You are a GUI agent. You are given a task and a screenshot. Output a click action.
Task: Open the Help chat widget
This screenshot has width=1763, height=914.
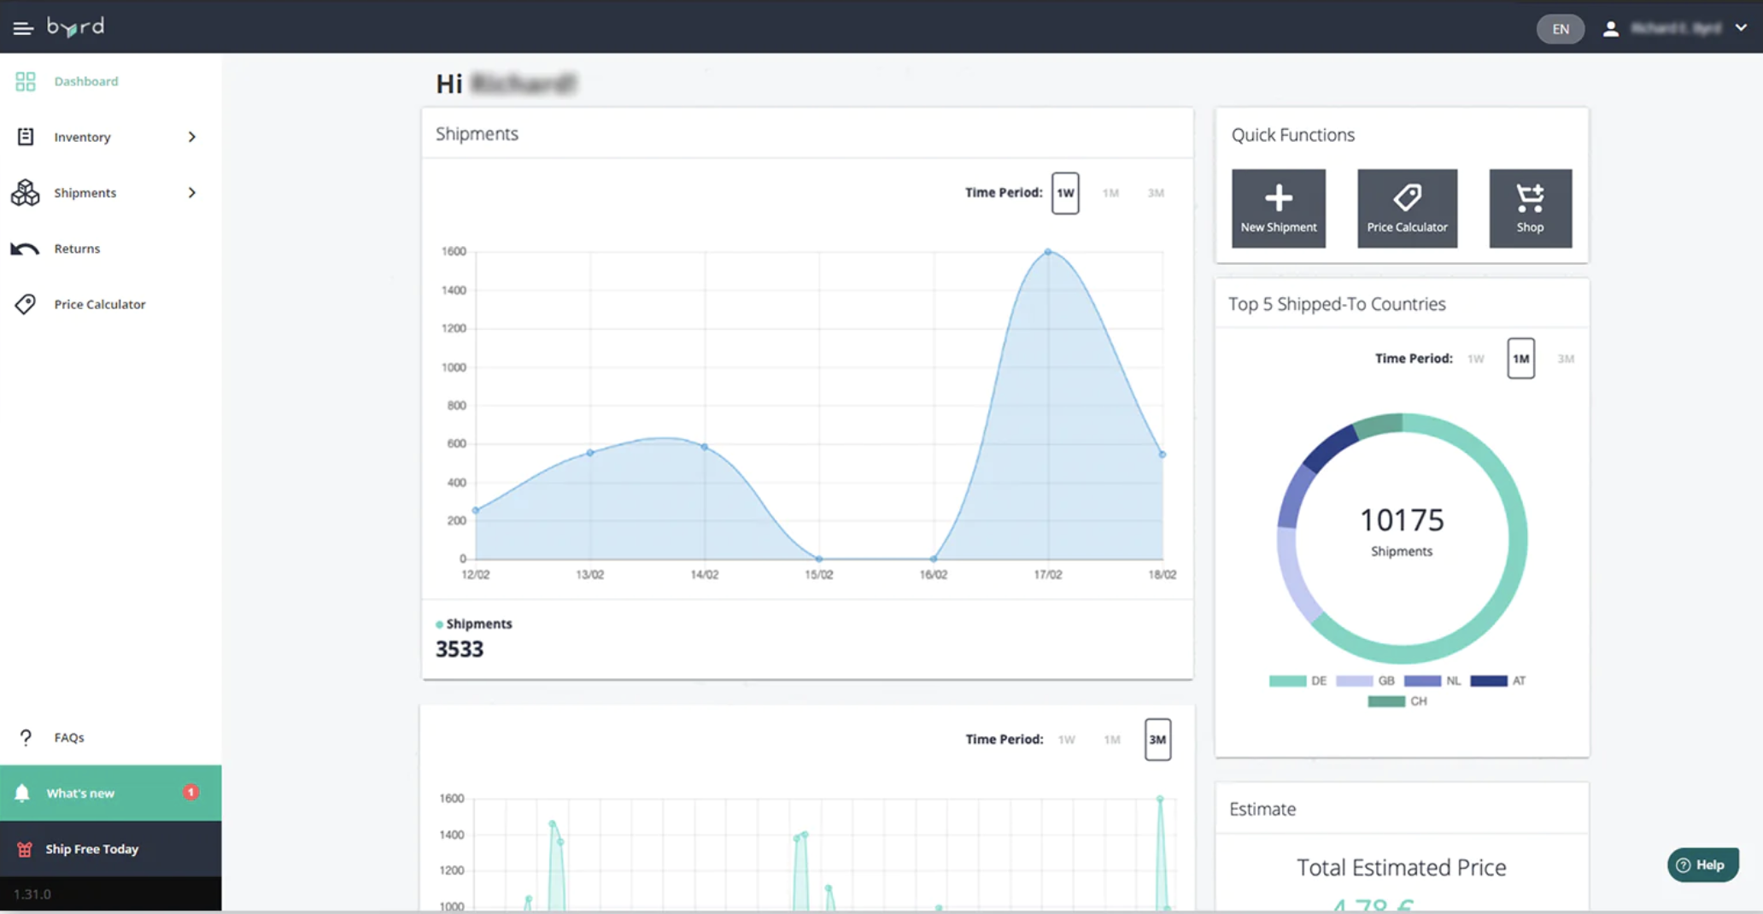tap(1702, 864)
